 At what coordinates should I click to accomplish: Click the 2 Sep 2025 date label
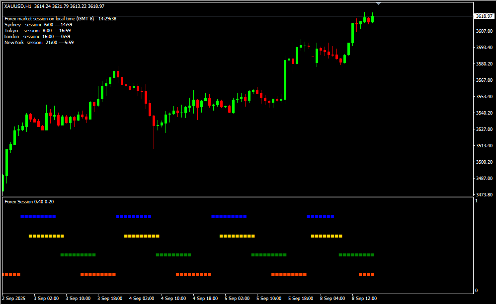tap(14, 299)
